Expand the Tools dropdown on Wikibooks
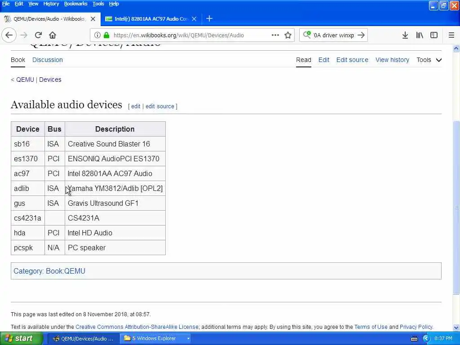This screenshot has width=460, height=345. [x=429, y=60]
